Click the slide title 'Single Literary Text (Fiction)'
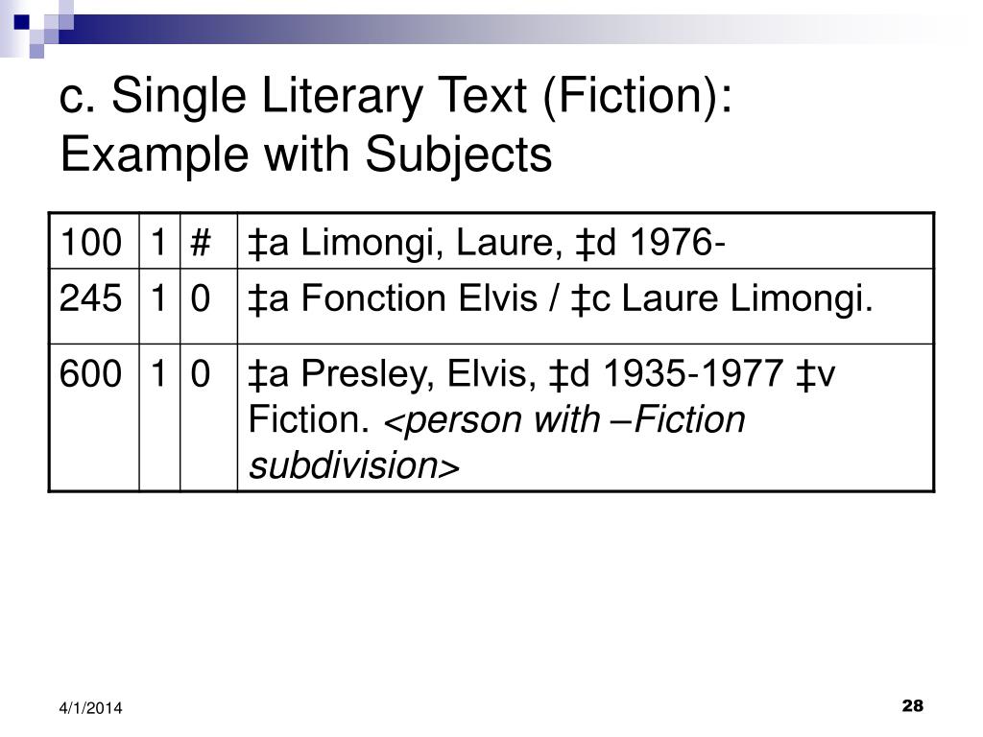Screen dimensions: 983x737 pyautogui.click(x=422, y=96)
